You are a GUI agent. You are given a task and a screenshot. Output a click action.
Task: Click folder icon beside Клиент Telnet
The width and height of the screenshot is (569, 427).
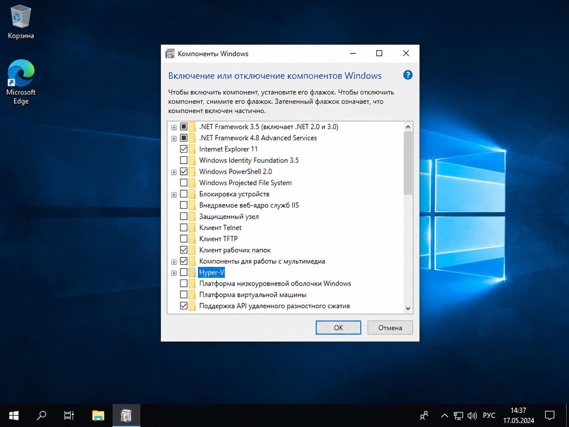point(192,228)
